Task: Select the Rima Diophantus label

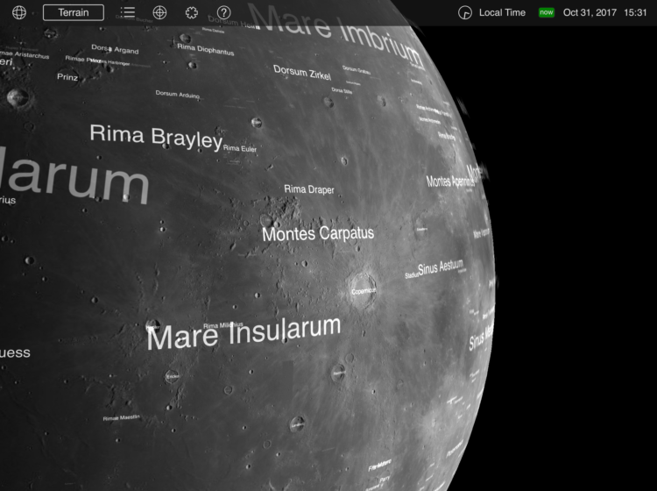Action: (x=205, y=49)
